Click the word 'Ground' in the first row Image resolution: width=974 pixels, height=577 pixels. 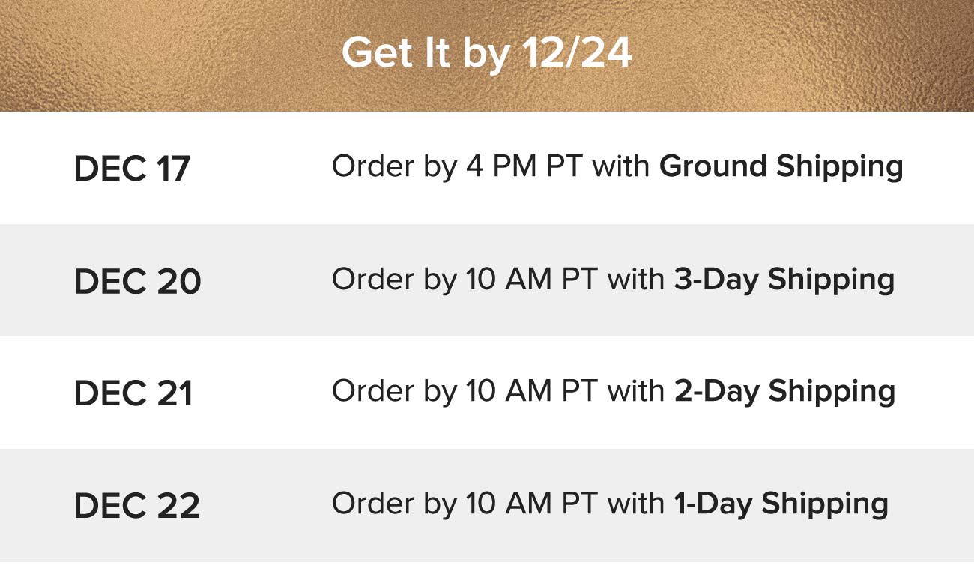pyautogui.click(x=713, y=167)
